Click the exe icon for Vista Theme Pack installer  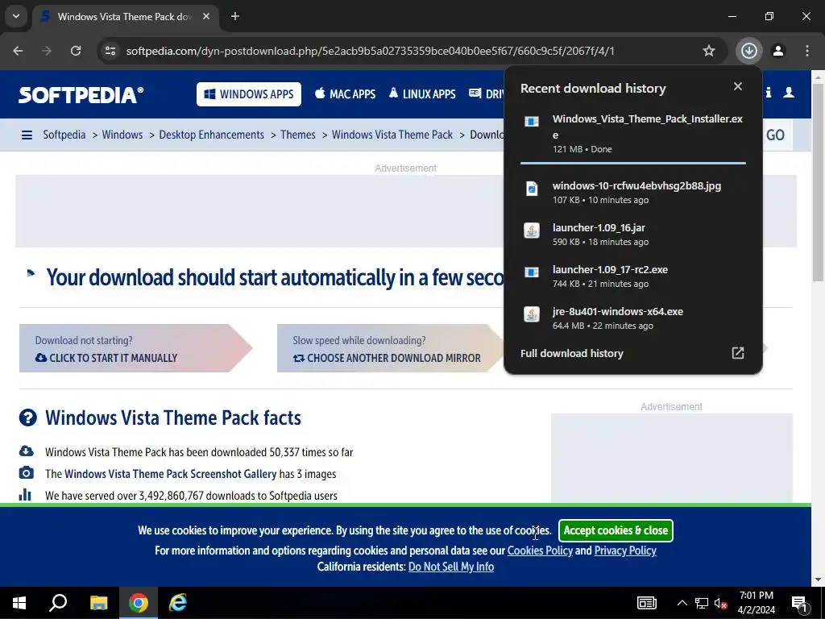pos(532,122)
